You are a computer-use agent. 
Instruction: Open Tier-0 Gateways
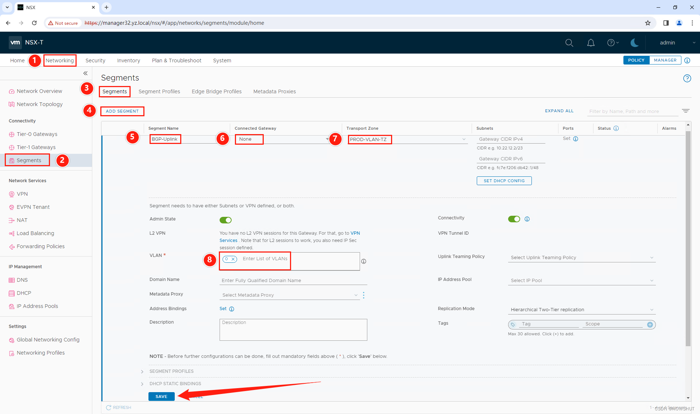coord(37,134)
